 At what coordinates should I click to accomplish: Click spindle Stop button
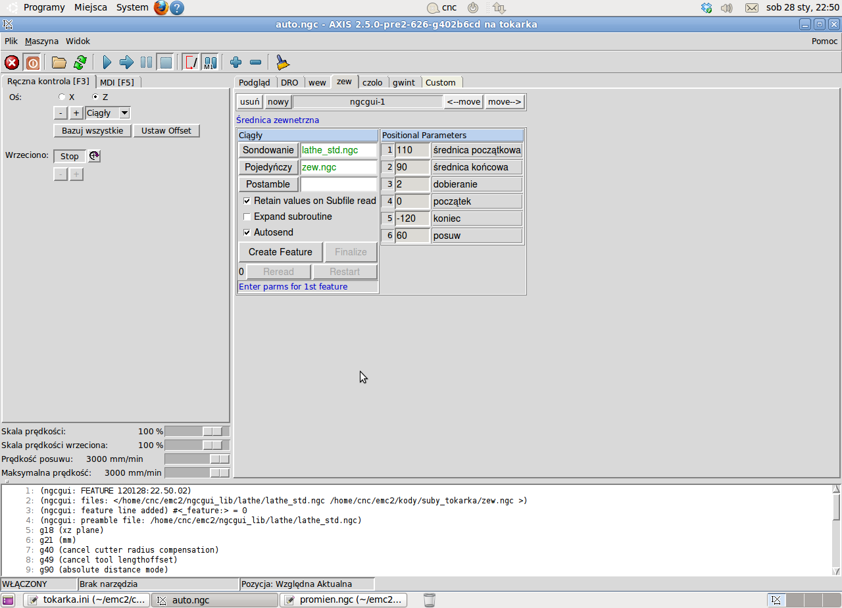[70, 156]
